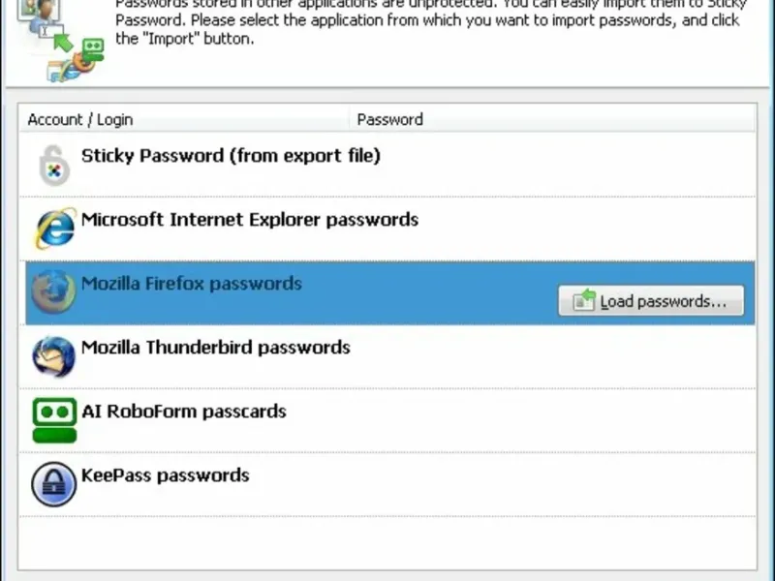The height and width of the screenshot is (581, 775).
Task: Choose Mozilla Thunderbird passwords from the list
Action: [x=216, y=348]
